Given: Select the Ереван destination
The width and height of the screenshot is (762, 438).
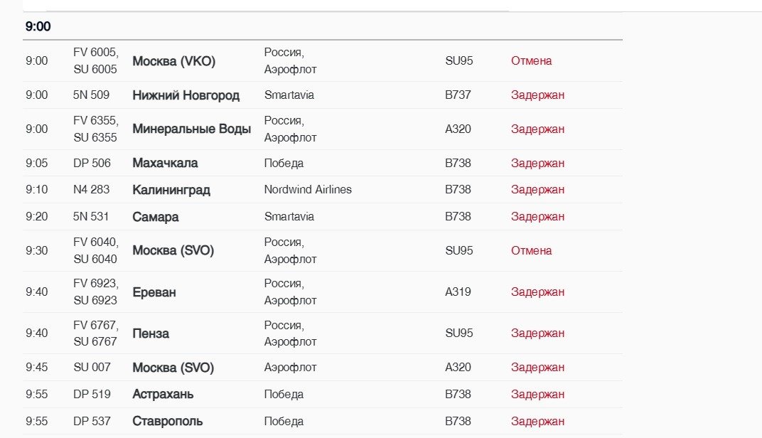Looking at the screenshot, I should tap(154, 292).
